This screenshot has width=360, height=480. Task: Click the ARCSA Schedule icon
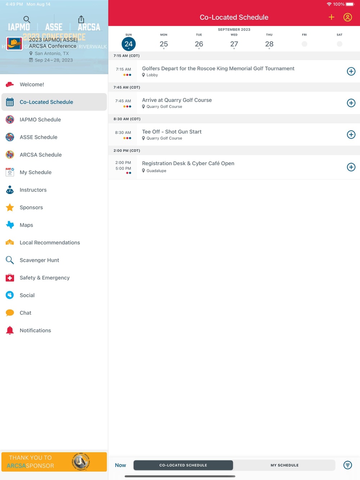point(10,155)
